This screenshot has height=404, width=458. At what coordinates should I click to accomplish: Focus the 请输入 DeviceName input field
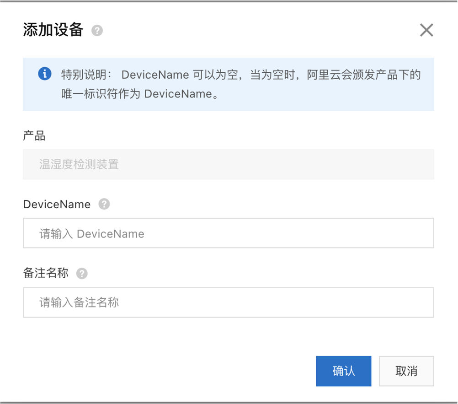click(x=229, y=233)
